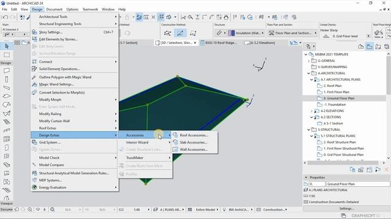Collapse the Properties panel header
Viewport: 391px width, 219px height.
(306, 178)
